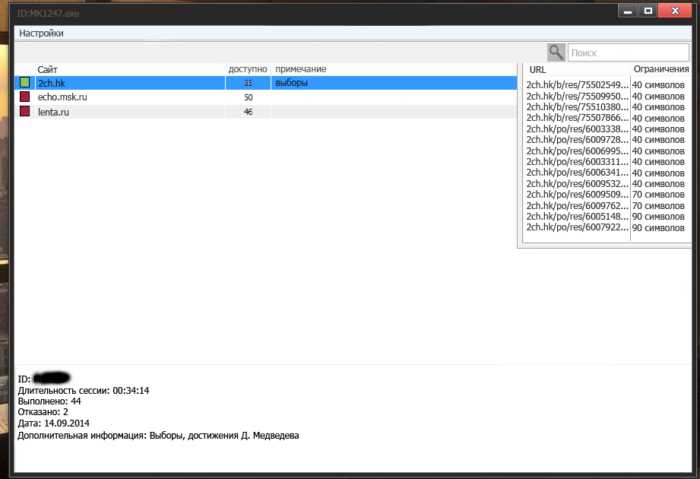Image resolution: width=700 pixels, height=479 pixels.
Task: Select URL 2ch.hk/po/res/6006341...
Action: point(577,173)
